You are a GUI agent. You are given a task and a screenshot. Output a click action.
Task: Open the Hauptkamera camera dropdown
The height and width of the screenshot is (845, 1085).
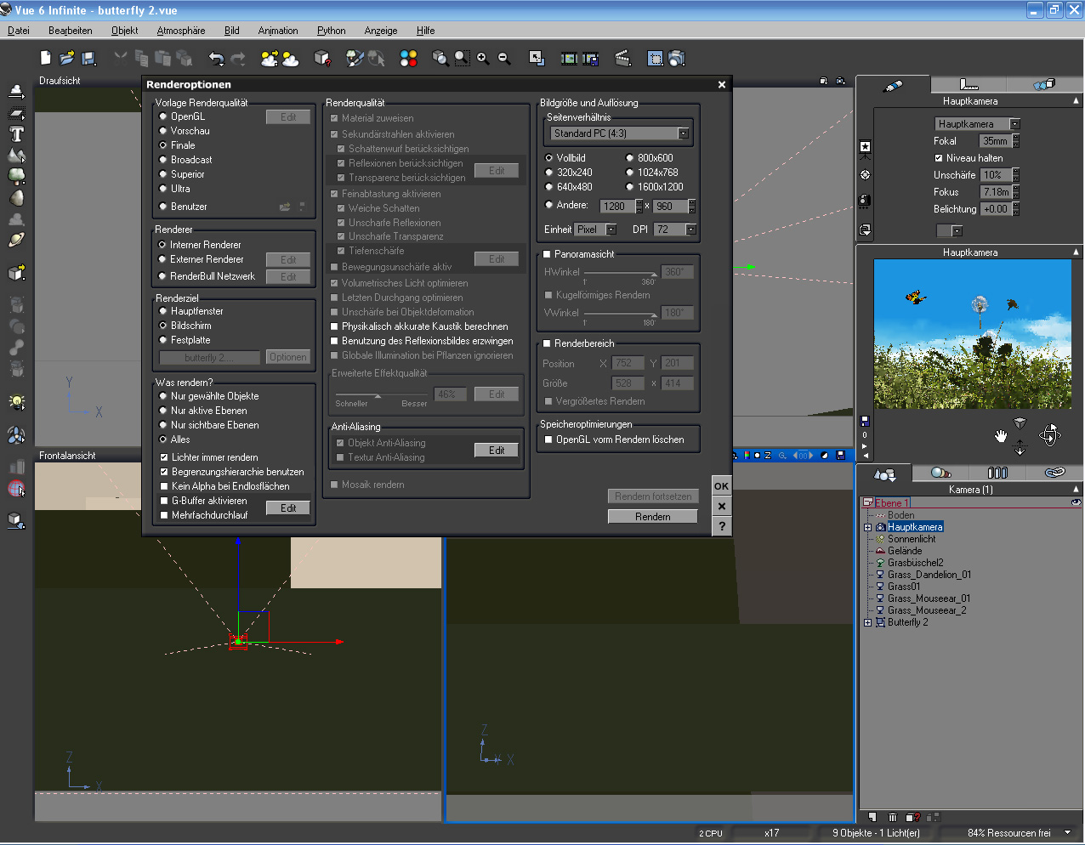point(1014,124)
